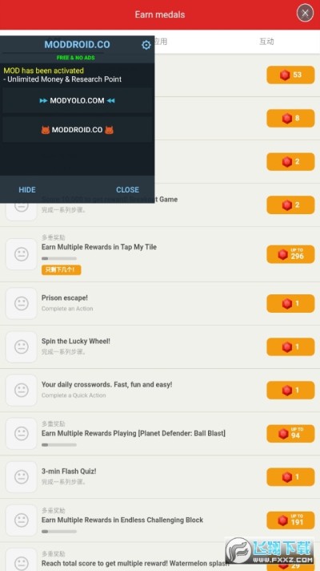
Task: Switch to the 互动 tab
Action: pyautogui.click(x=266, y=42)
